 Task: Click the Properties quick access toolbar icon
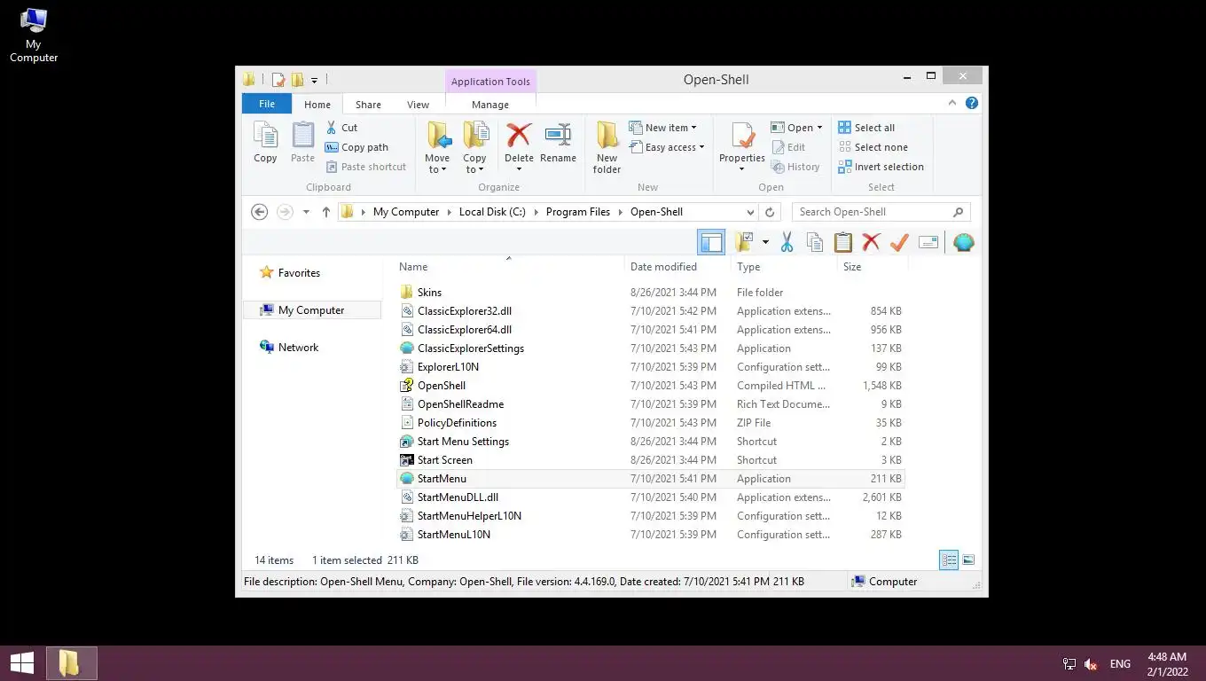tap(278, 80)
